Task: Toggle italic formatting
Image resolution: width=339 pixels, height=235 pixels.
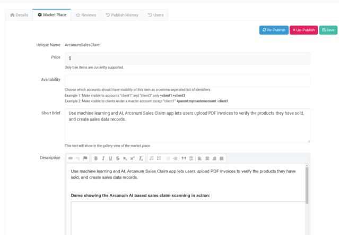Action: pos(103,158)
